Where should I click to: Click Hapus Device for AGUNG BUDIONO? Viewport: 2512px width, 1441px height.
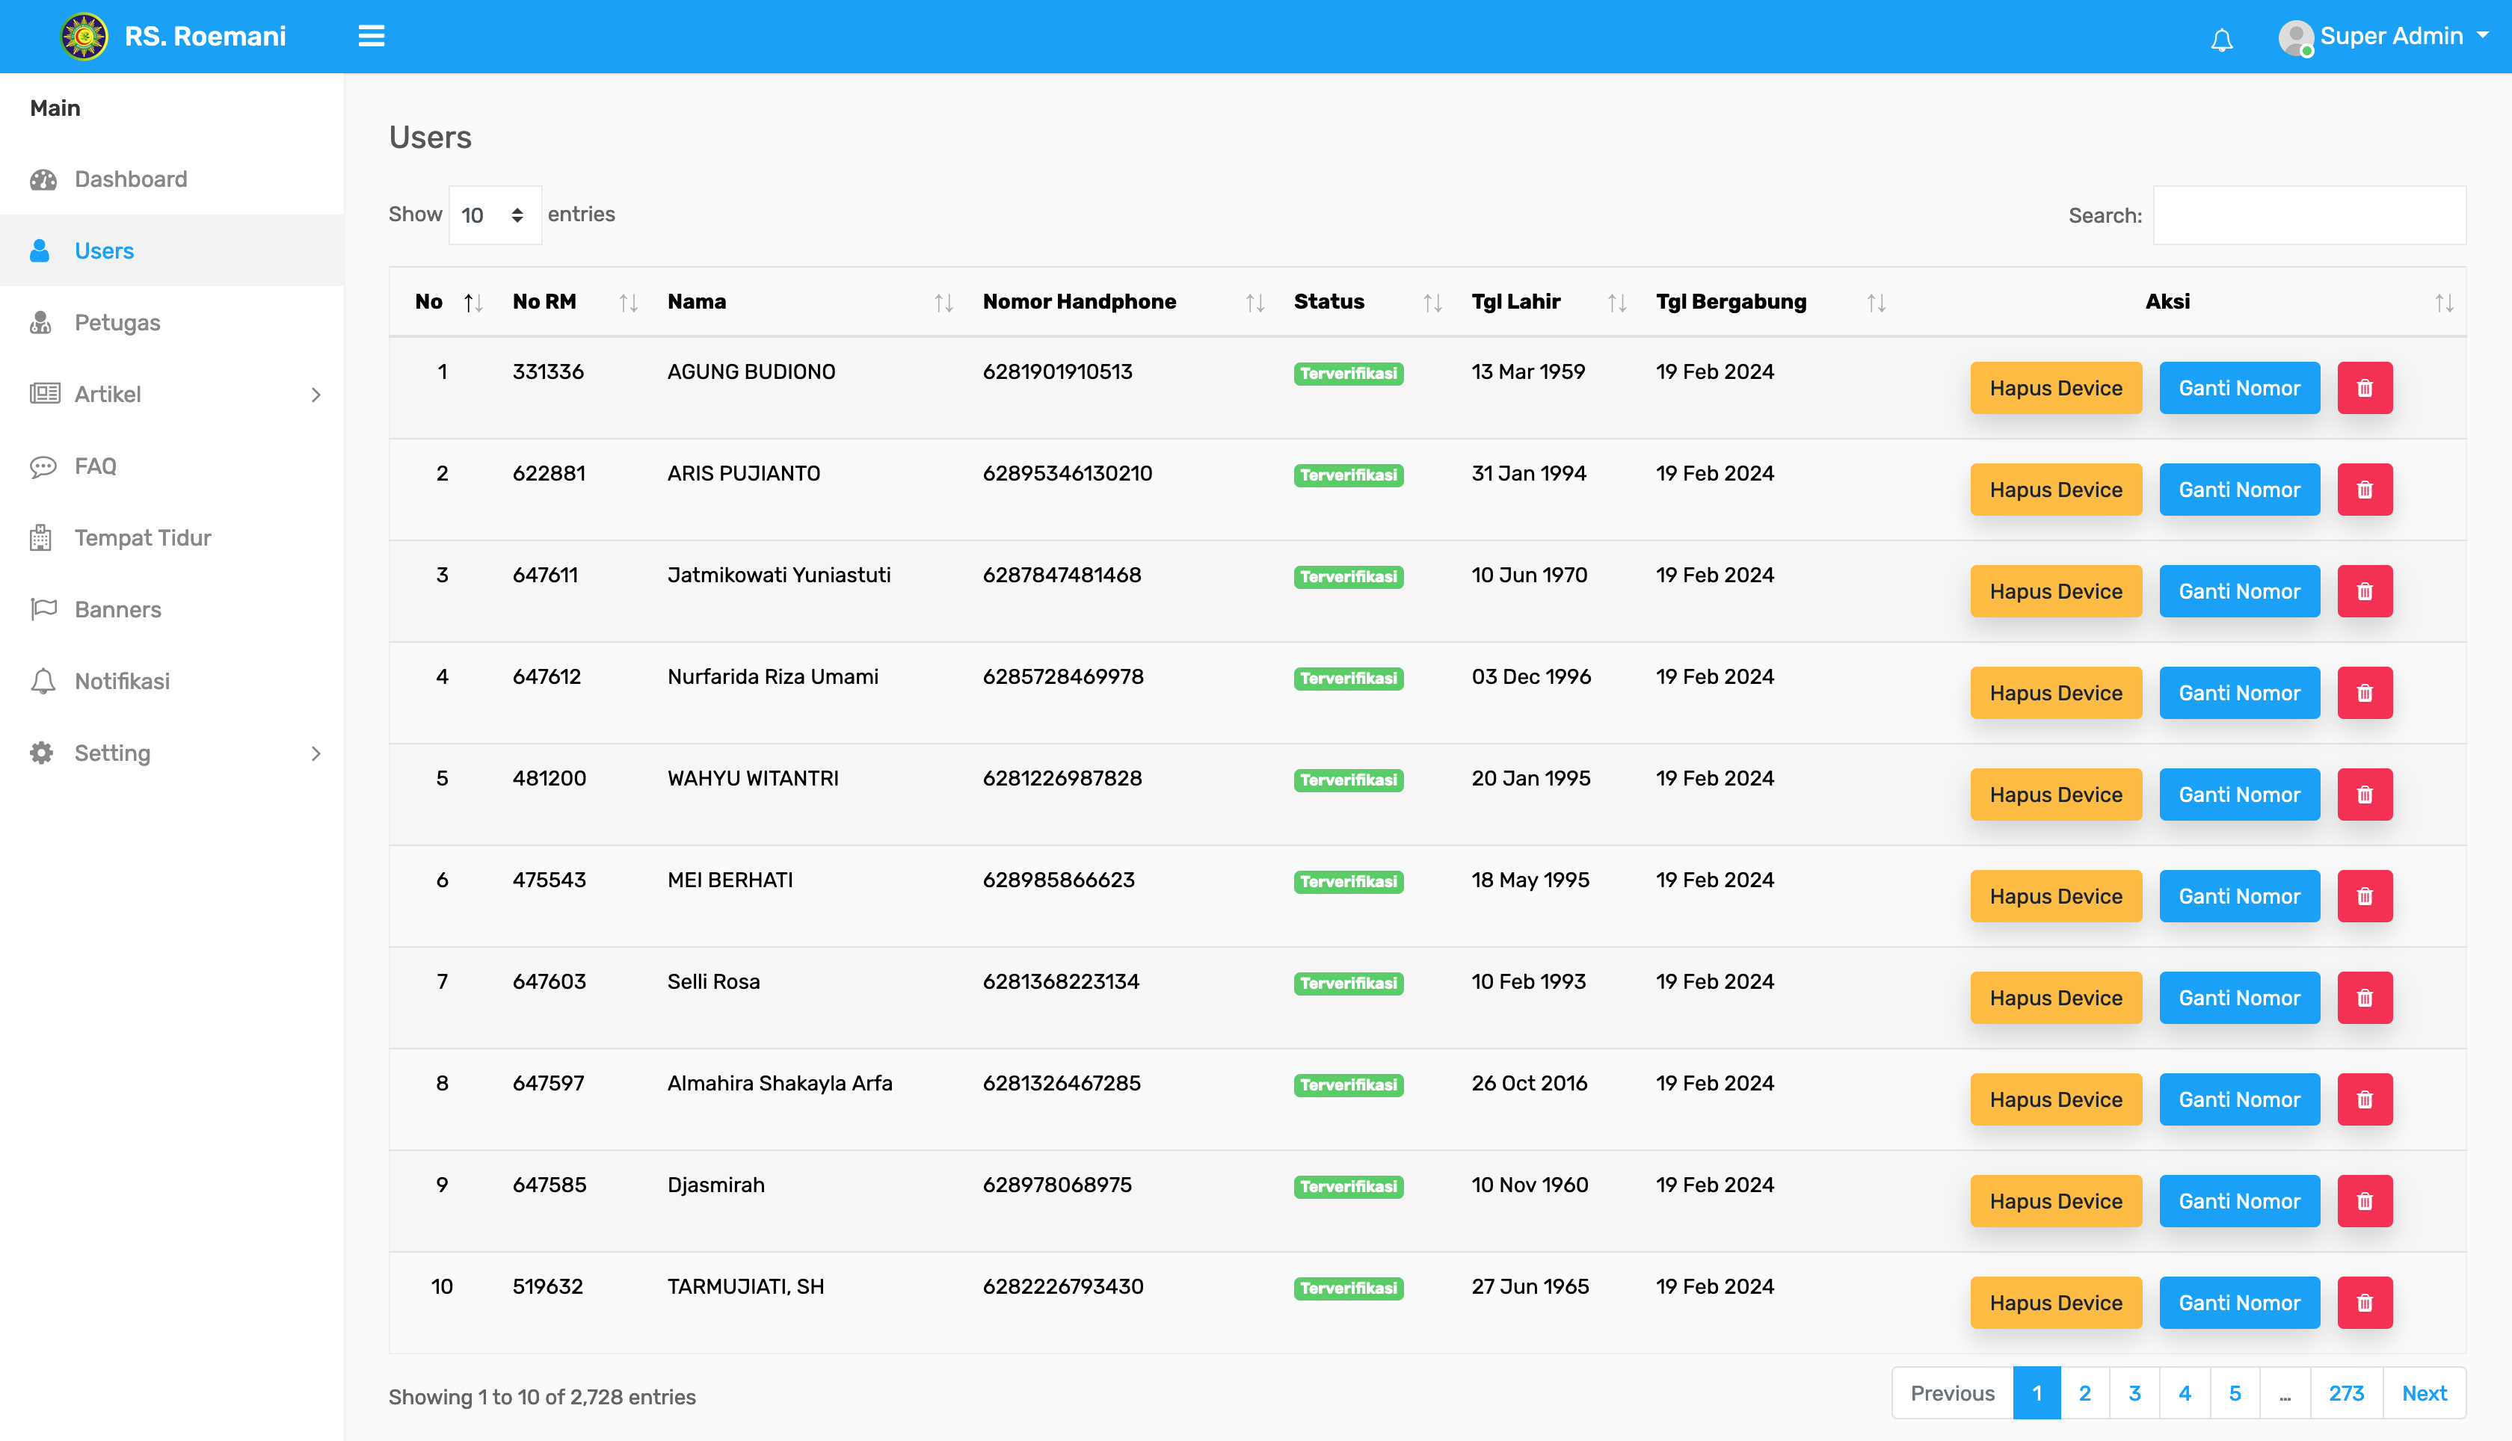point(2056,388)
